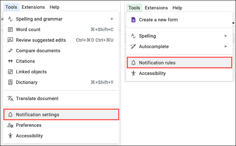Choose Compare documents
The height and width of the screenshot is (146, 236).
[61, 51]
